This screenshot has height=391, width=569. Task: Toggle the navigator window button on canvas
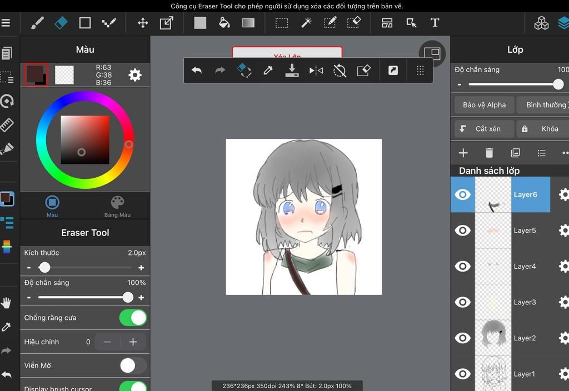click(x=432, y=53)
